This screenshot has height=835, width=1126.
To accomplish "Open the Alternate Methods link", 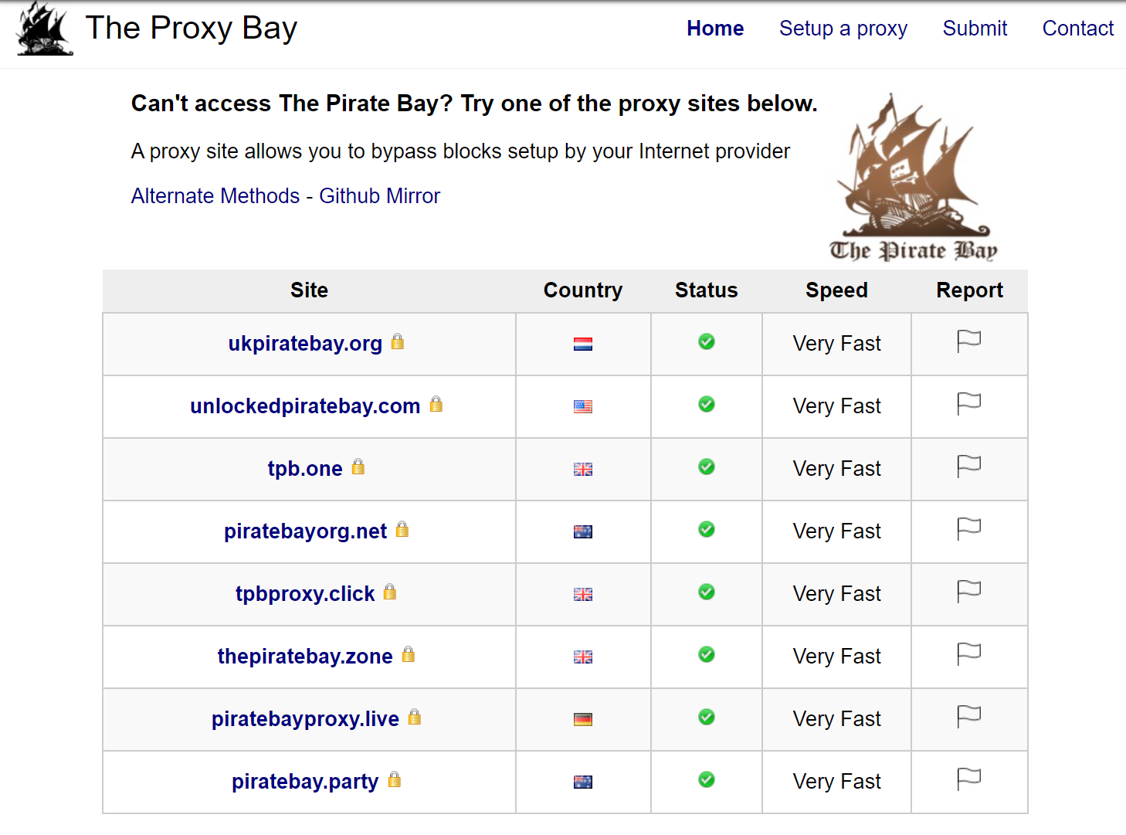I will point(215,196).
